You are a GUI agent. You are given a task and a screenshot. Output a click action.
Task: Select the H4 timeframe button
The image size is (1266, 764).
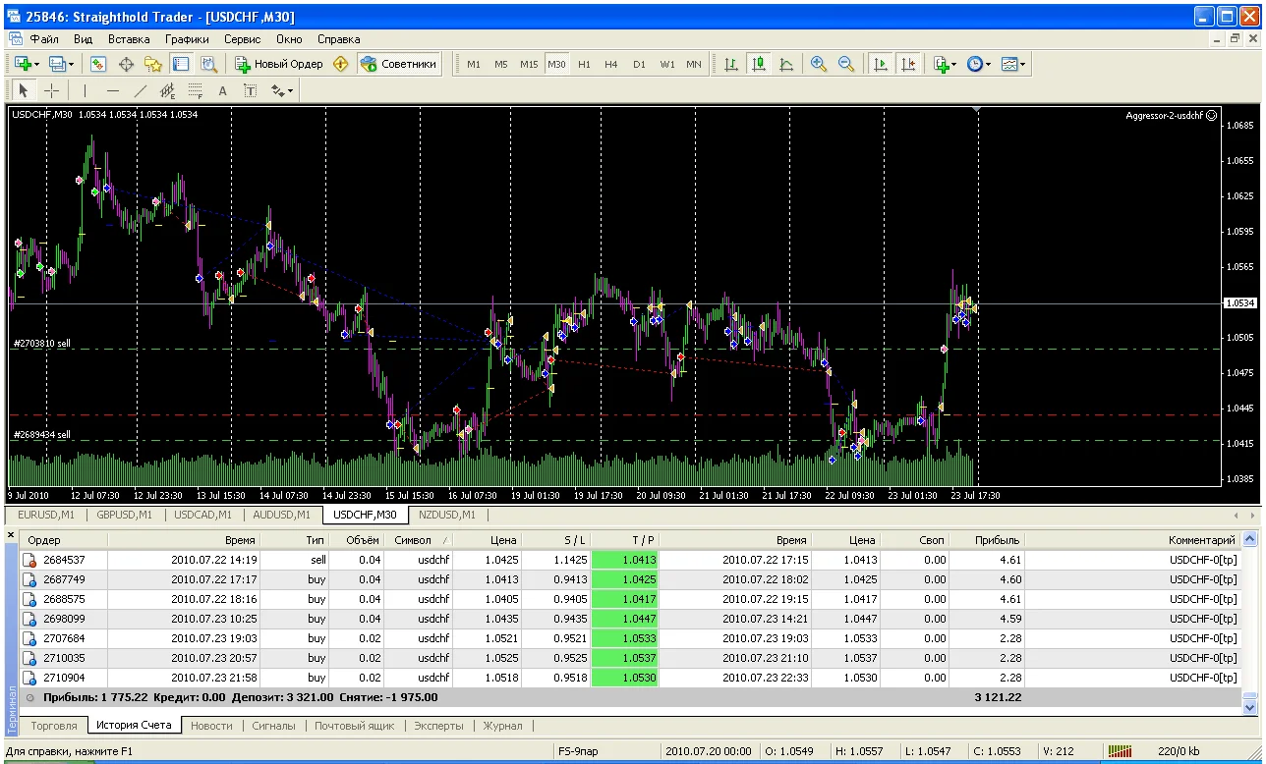tap(611, 64)
